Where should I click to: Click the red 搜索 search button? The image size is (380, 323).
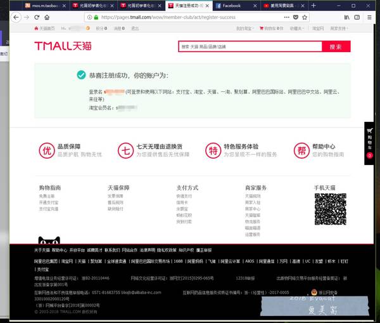coord(336,46)
